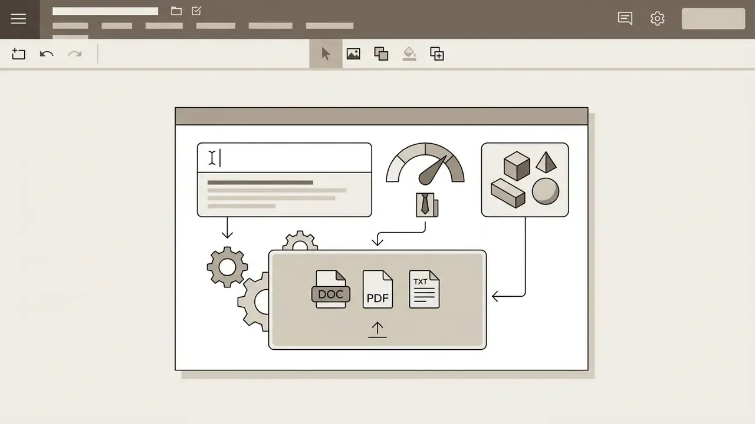Screen dimensions: 755x424
Task: Select the rectangular block shape
Action: 508,193
